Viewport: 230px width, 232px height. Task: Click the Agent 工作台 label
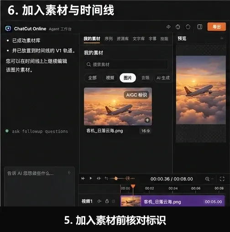pos(60,29)
